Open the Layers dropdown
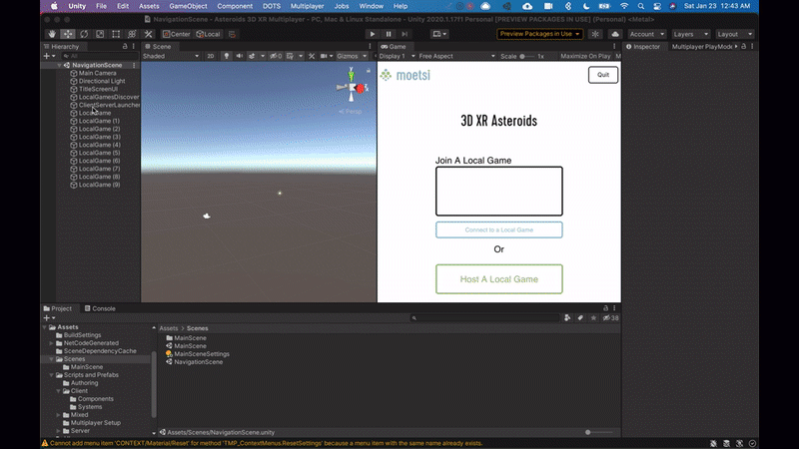 pyautogui.click(x=690, y=34)
